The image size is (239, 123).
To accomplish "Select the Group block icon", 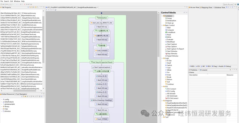I will (166, 18).
